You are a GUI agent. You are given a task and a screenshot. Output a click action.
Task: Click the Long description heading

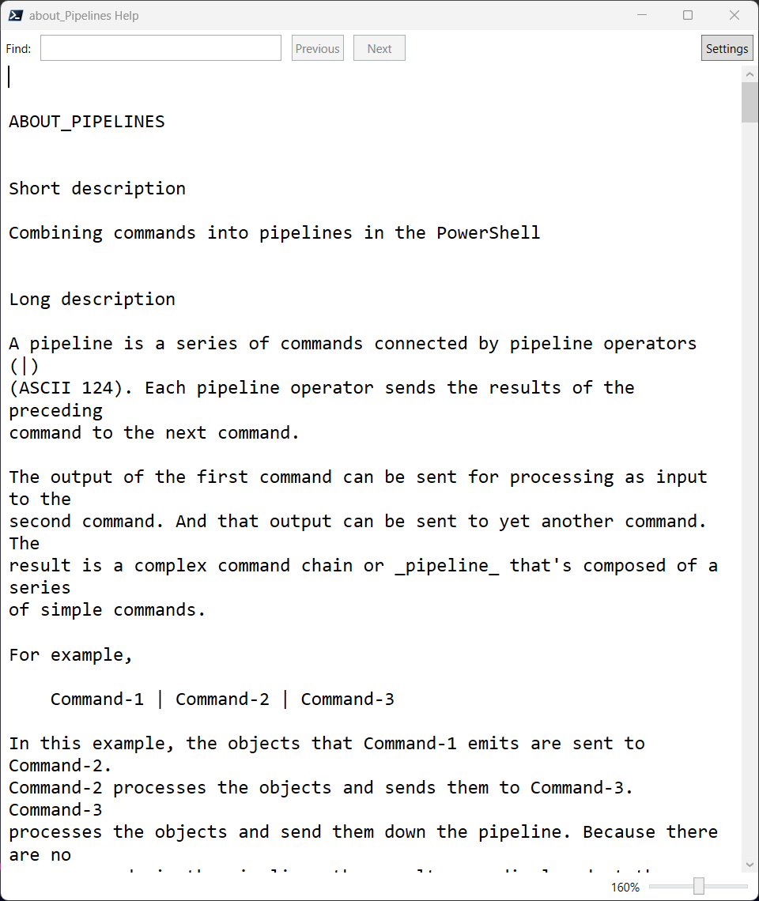pyautogui.click(x=92, y=300)
